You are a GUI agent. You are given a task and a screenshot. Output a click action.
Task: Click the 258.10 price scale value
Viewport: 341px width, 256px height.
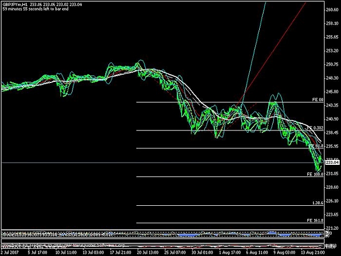click(332, 23)
